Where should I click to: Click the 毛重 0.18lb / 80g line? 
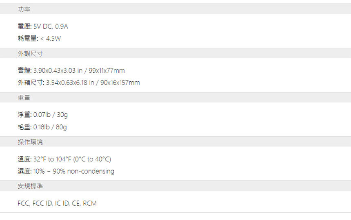(x=42, y=127)
